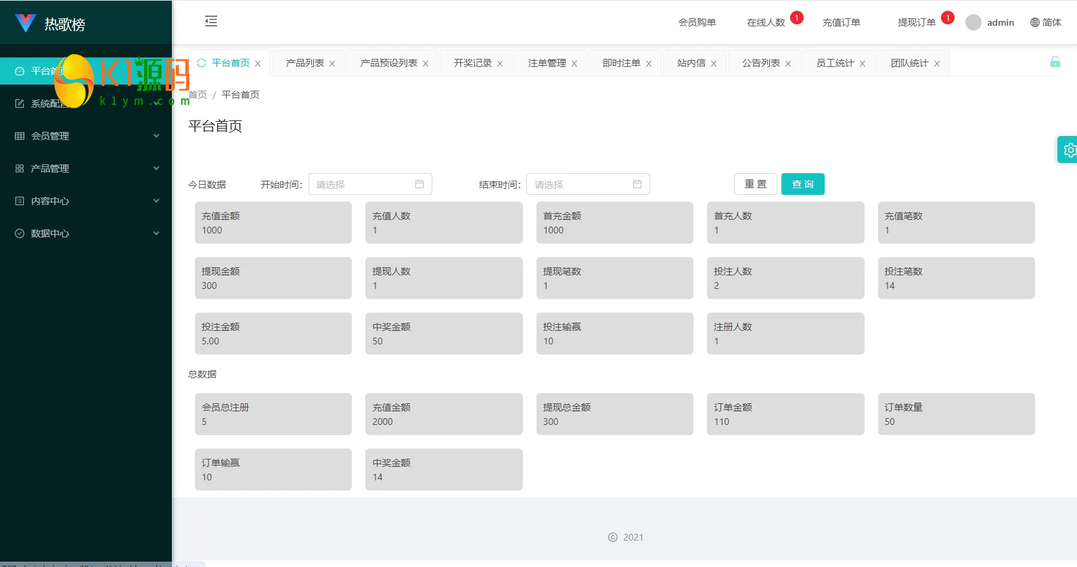Open 会员购单 in the top bar
This screenshot has width=1077, height=567.
(697, 22)
